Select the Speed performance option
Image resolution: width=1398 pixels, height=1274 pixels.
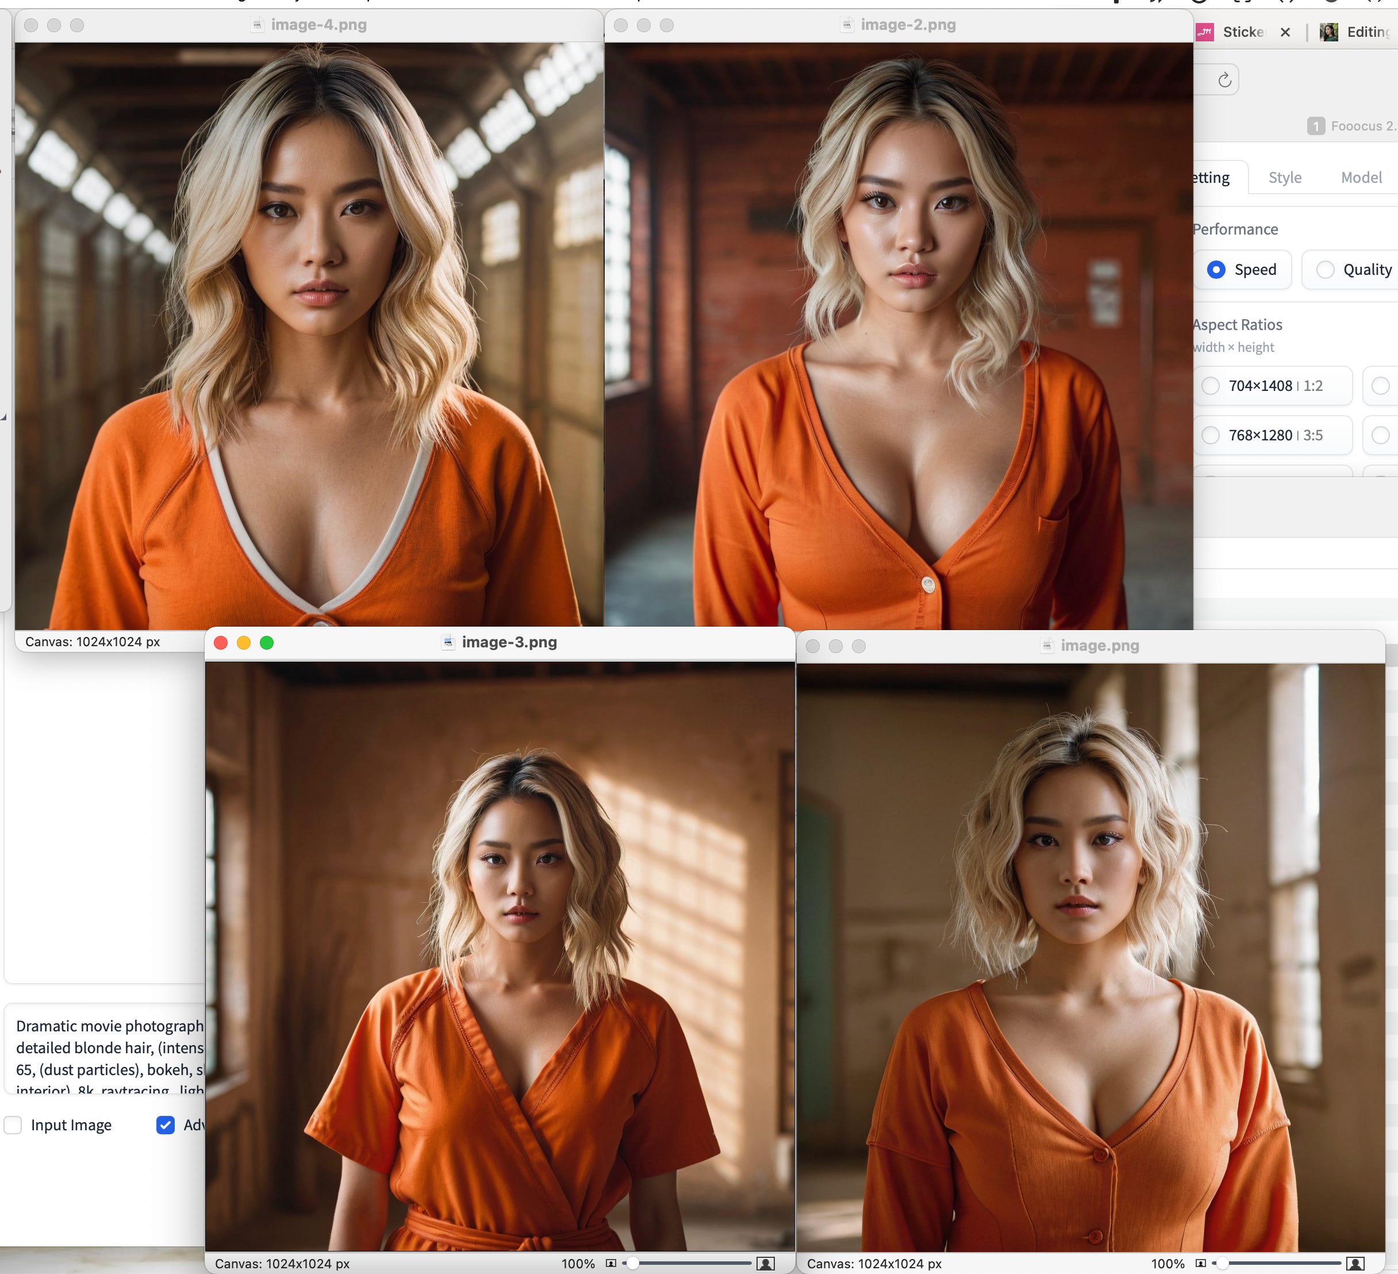(x=1216, y=270)
